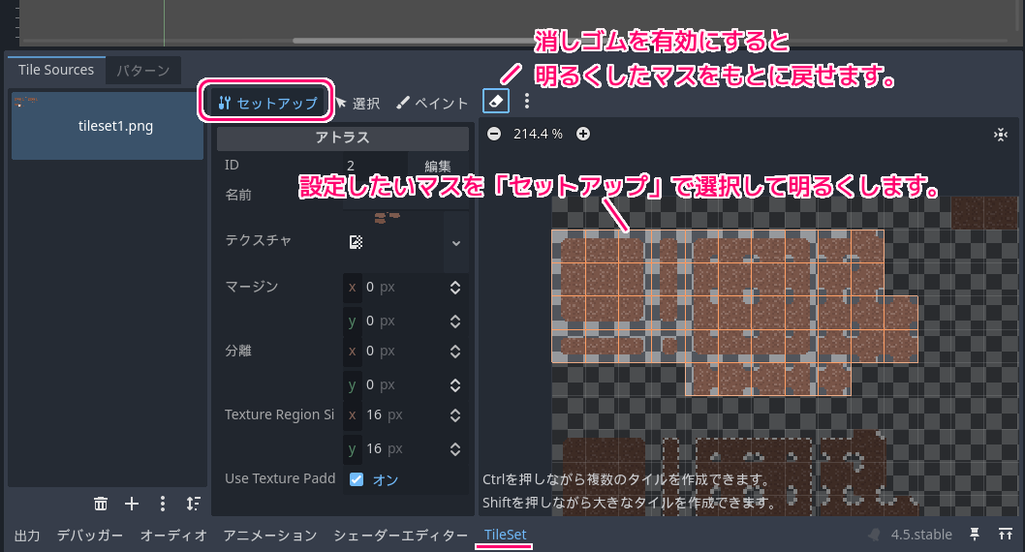1025x552 pixels.
Task: Switch to the パターン tab
Action: 142,71
